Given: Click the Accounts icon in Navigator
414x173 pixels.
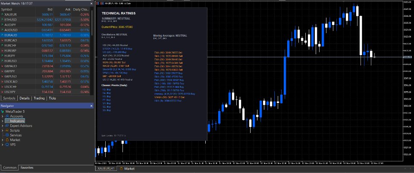Looking at the screenshot, I should point(7,116).
